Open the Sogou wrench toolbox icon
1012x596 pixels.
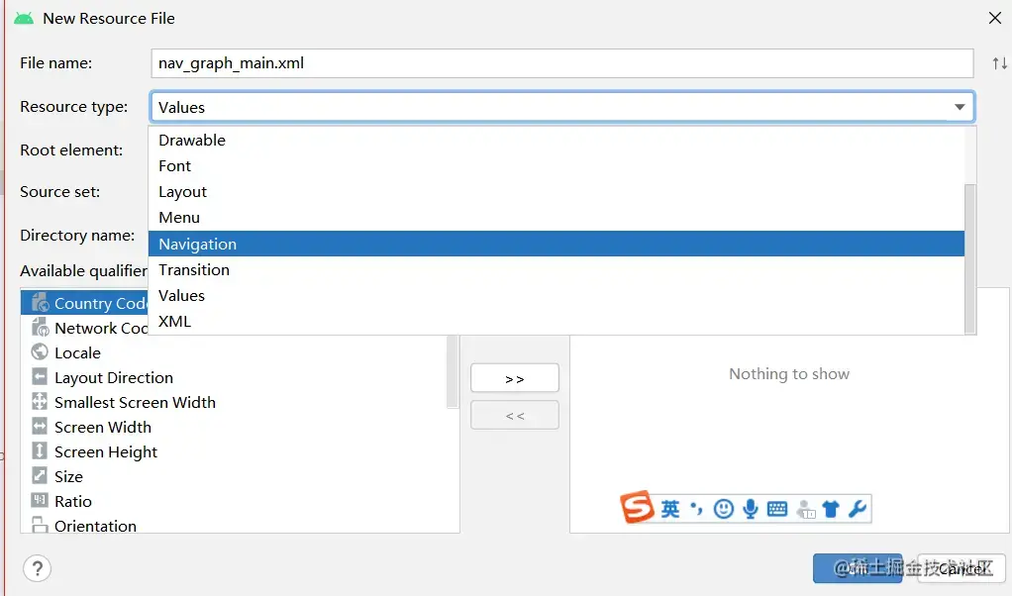pyautogui.click(x=858, y=509)
